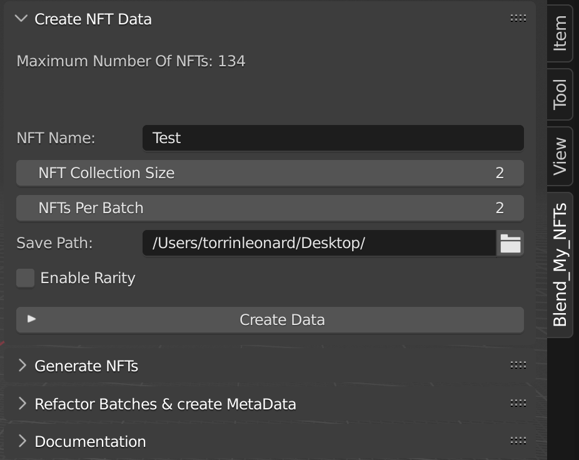Select the Blend_My_NFTs sidebar tab

coord(560,265)
